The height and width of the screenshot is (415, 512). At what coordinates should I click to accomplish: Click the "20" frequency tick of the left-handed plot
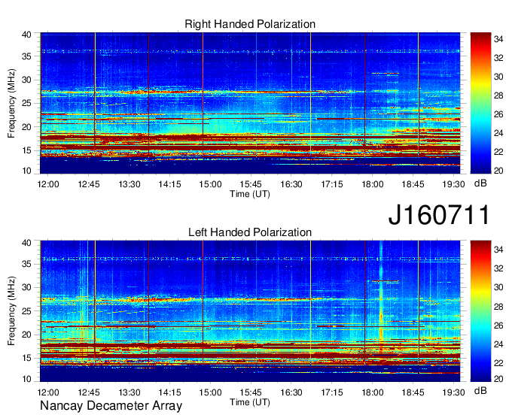[27, 335]
